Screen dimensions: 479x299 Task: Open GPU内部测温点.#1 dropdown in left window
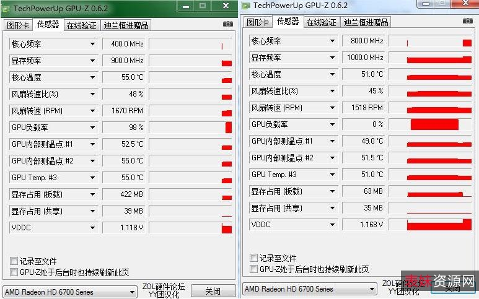(x=53, y=144)
